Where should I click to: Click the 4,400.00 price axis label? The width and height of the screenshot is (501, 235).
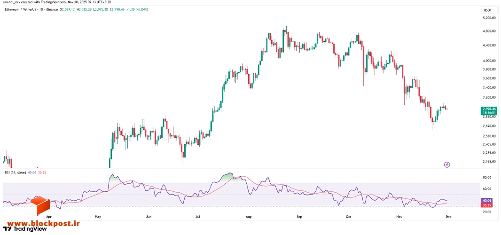pos(489,46)
